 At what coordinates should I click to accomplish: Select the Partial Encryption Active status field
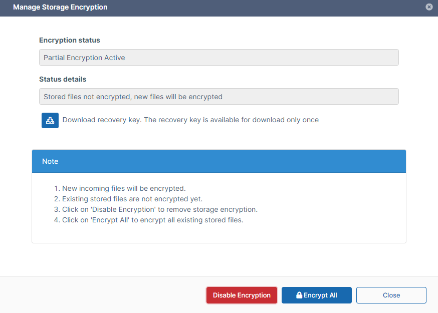tap(218, 58)
